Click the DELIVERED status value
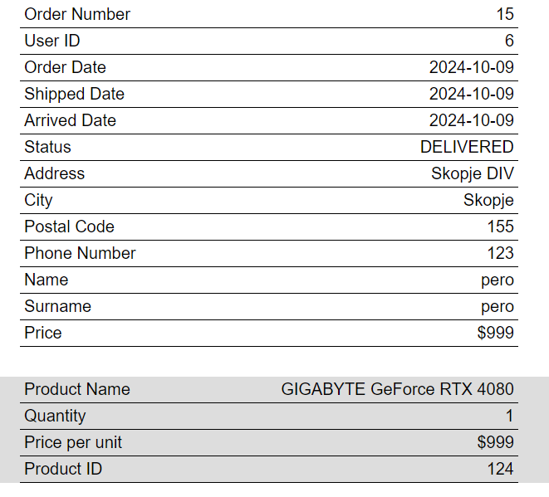This screenshot has height=497, width=549. (x=467, y=147)
